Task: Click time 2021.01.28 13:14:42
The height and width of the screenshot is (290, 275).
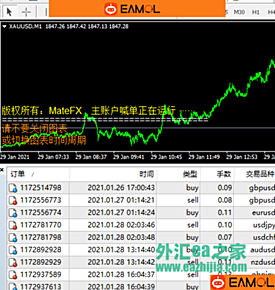Action: 121,262
